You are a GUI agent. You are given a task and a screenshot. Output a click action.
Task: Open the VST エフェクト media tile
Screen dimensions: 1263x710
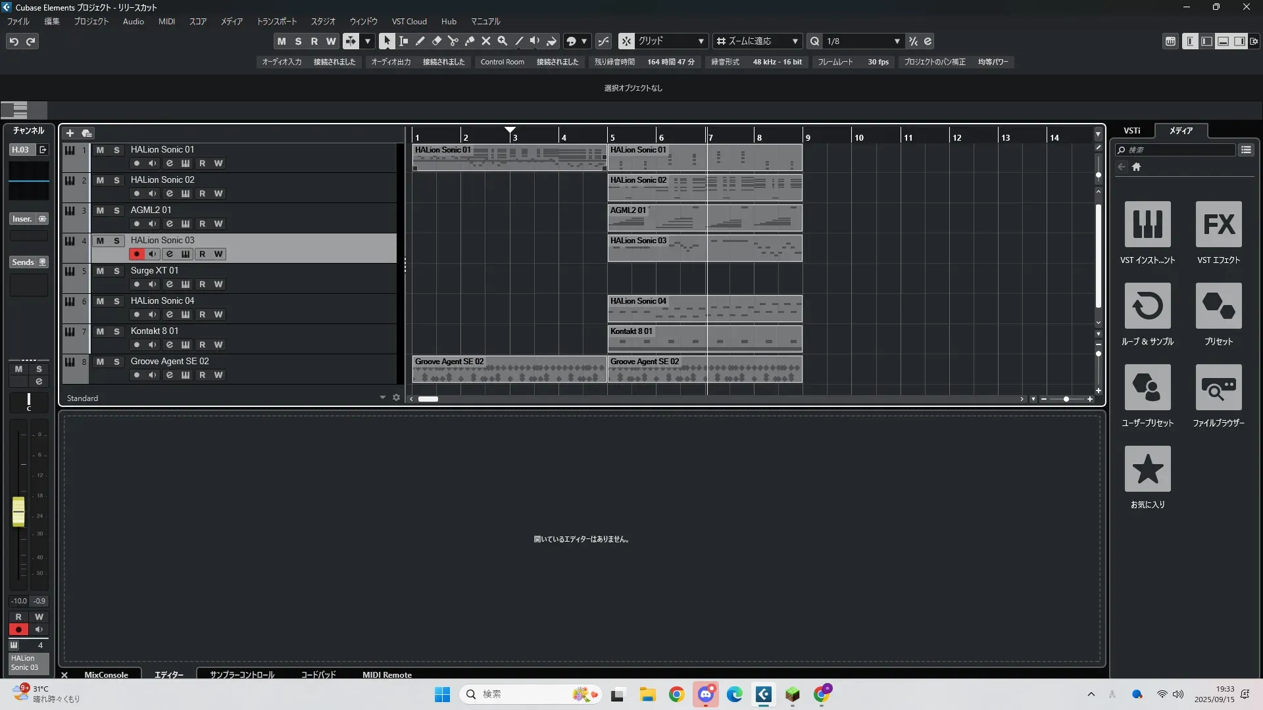(1218, 225)
